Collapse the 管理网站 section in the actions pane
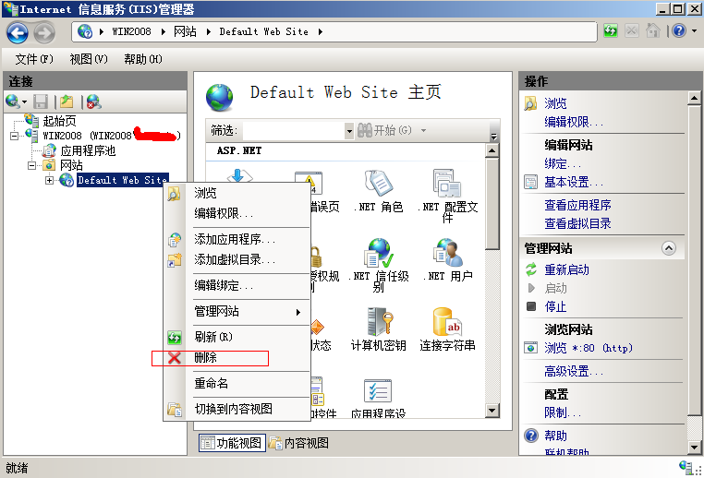 click(667, 249)
